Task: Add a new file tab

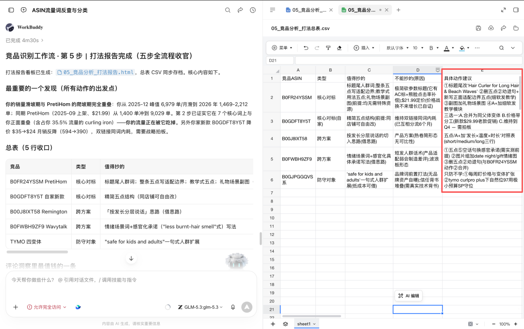Action: click(398, 10)
